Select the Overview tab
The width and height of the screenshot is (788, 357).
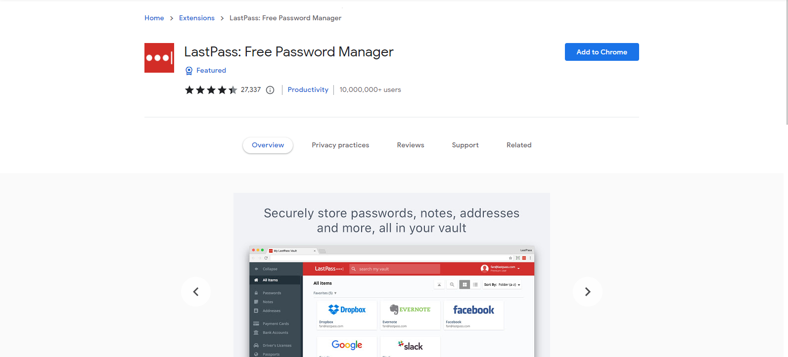coord(268,145)
